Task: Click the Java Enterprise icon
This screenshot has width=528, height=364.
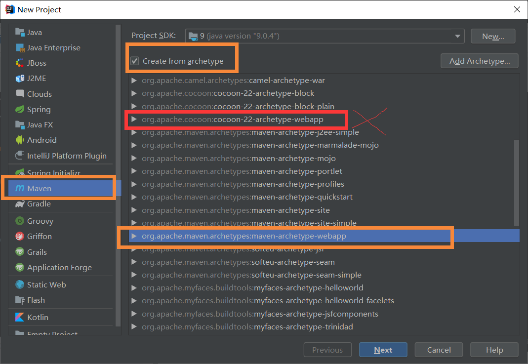Action: pyautogui.click(x=20, y=48)
